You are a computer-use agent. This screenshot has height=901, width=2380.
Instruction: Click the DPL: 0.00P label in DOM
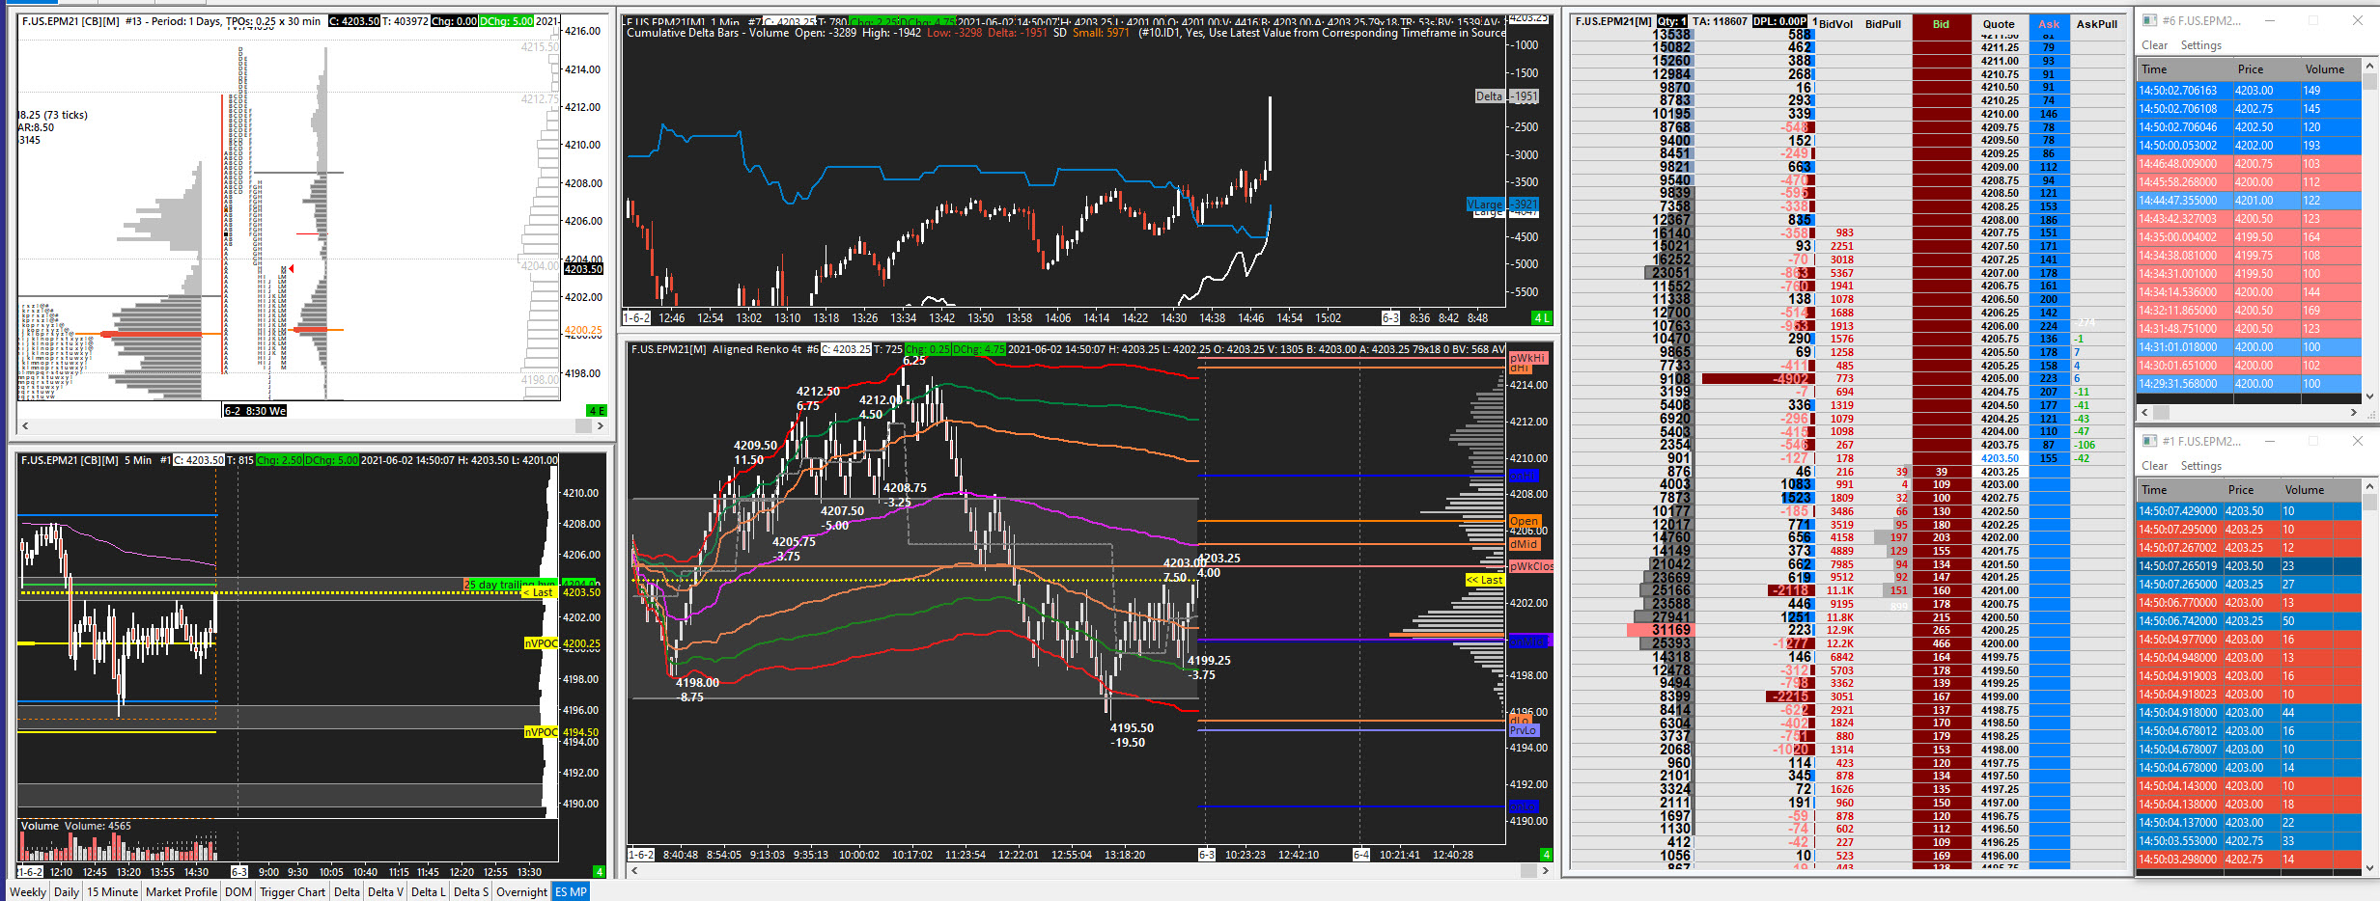1779,21
